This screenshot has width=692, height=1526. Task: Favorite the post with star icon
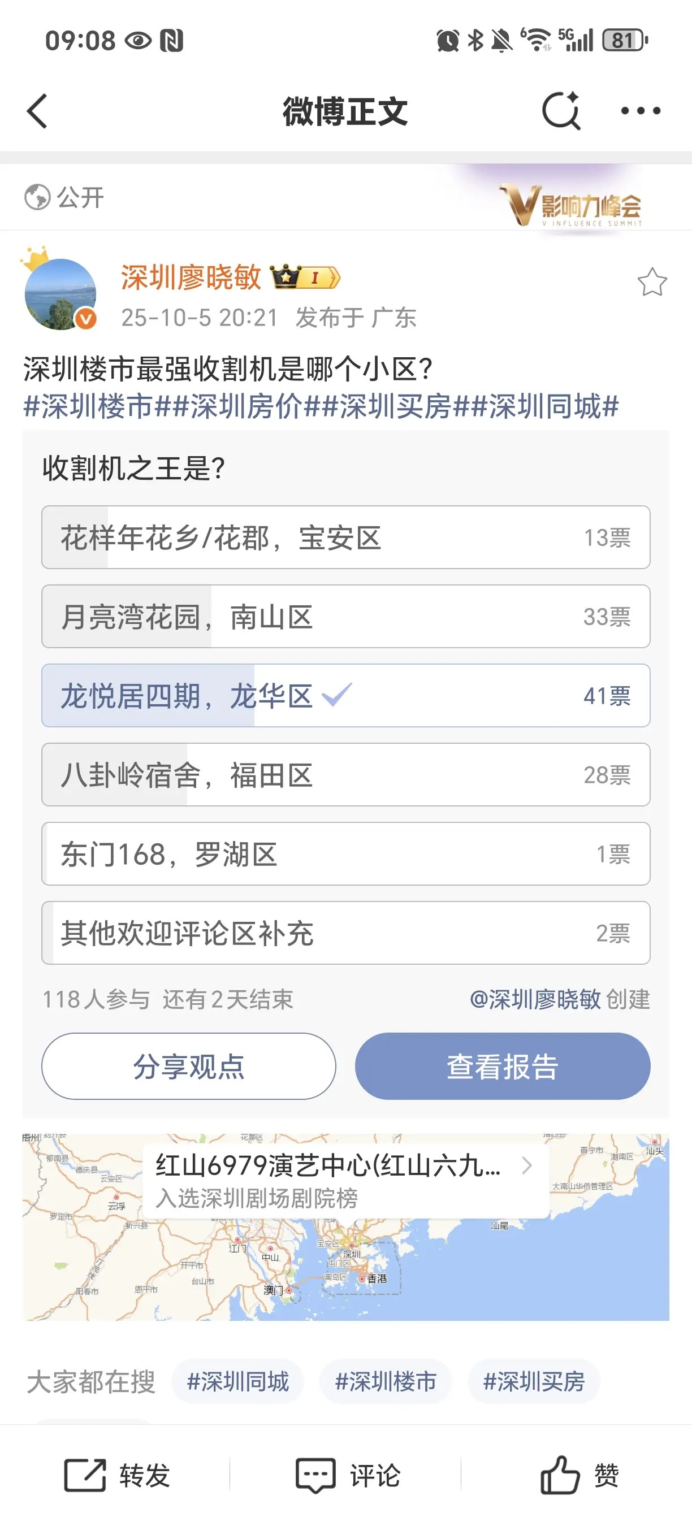coord(652,282)
